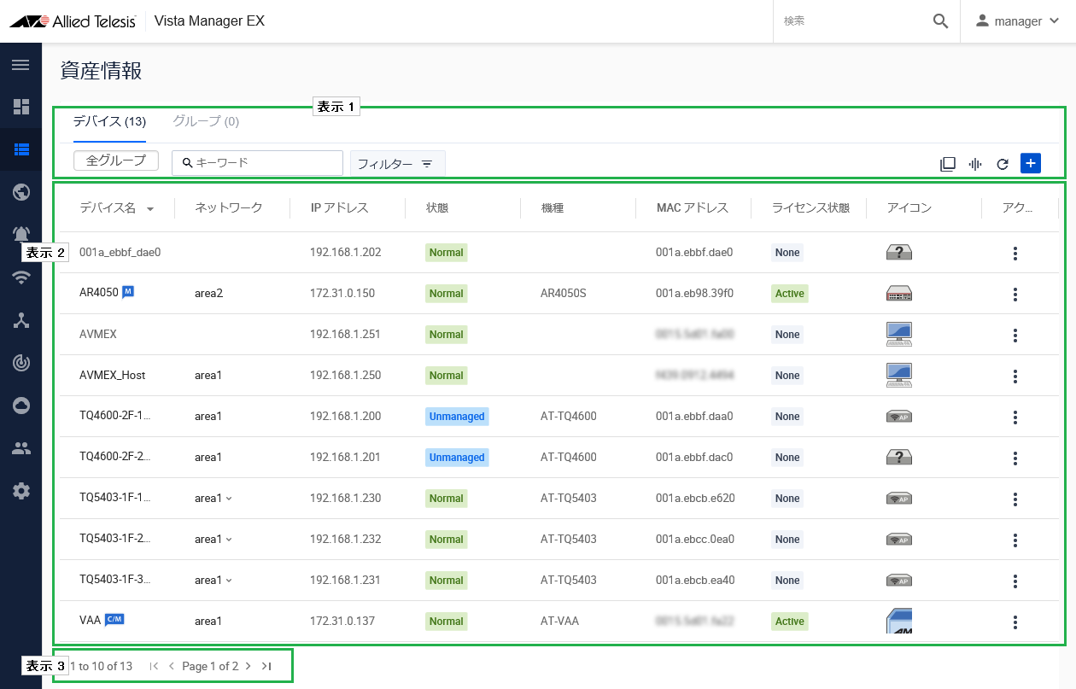Click the model text AT-VAA
Screen dimensions: 1076x689
(560, 622)
